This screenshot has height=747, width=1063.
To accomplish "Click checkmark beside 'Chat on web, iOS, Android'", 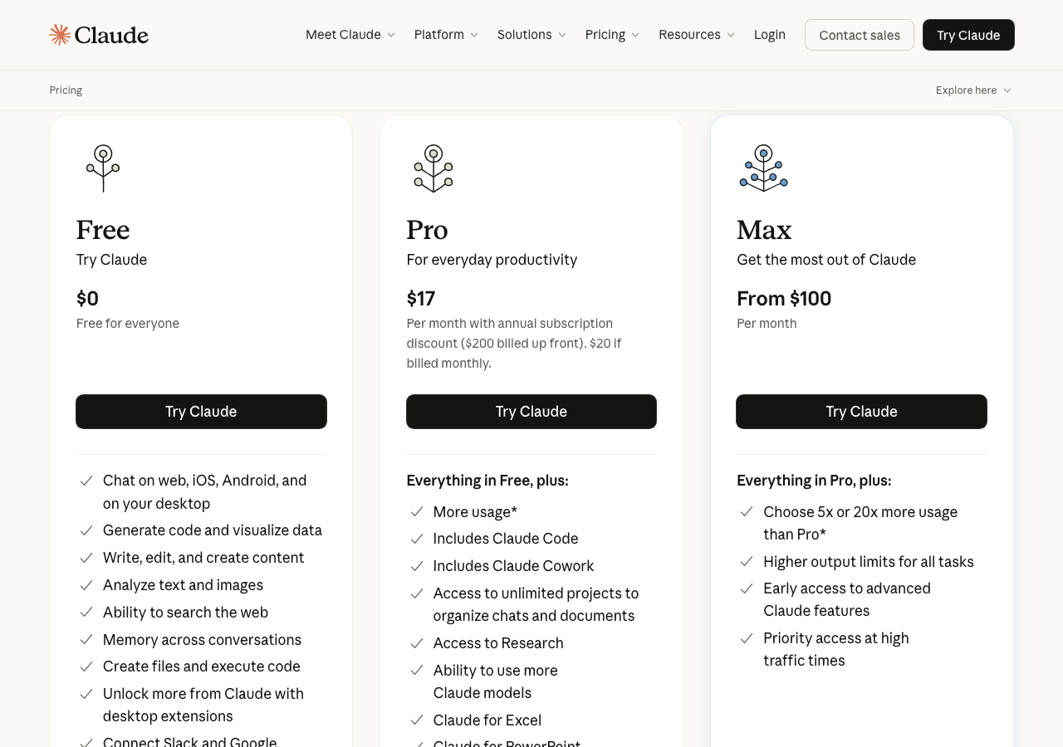I will 86,481.
